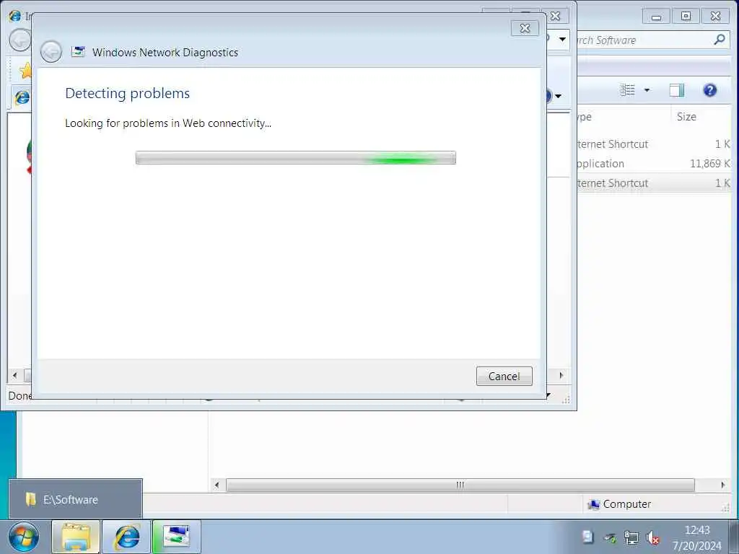Select the Application row sized 11,869 K
Viewport: 739px width, 554px height.
654,164
